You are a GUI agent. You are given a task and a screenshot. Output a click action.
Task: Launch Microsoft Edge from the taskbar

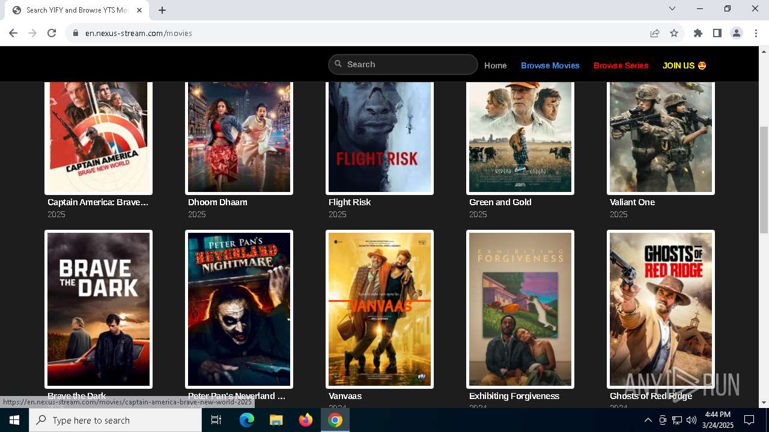pos(247,420)
